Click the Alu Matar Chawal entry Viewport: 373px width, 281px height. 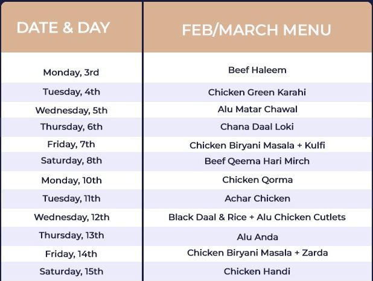pyautogui.click(x=258, y=109)
